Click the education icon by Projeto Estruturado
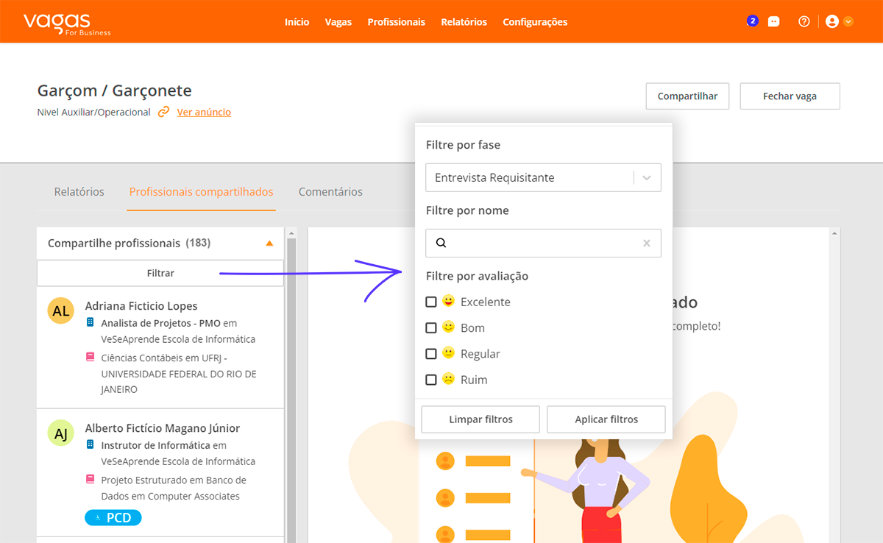Screen dimensions: 883x543 coord(91,479)
